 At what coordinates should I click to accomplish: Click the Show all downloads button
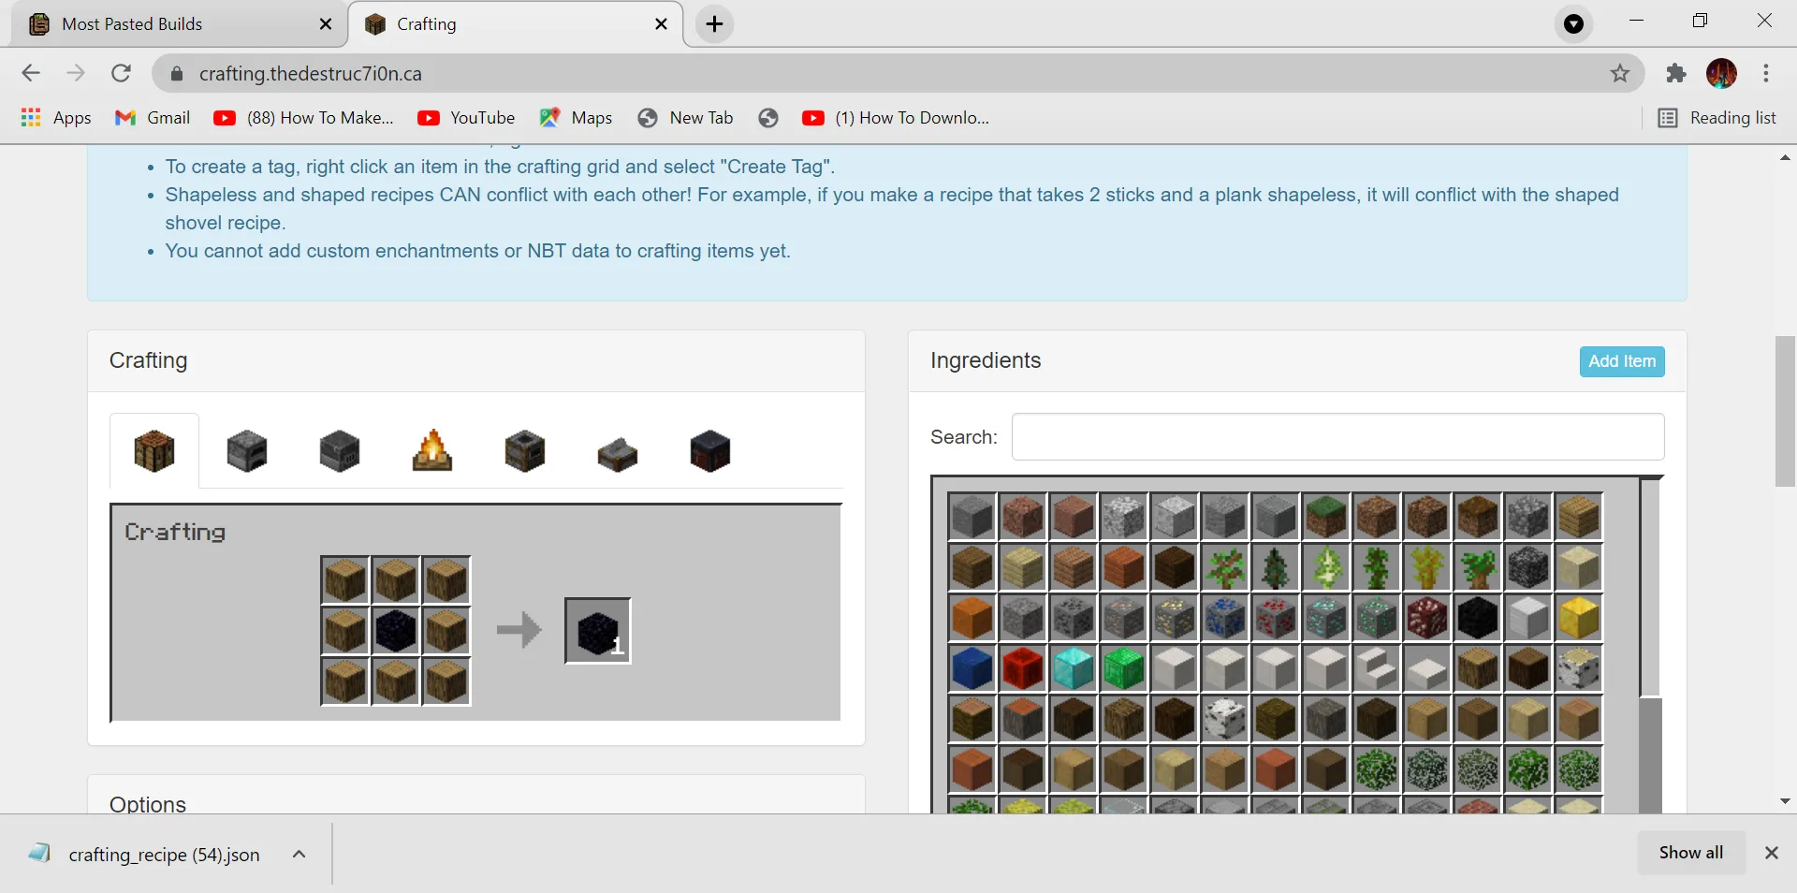click(x=1690, y=853)
